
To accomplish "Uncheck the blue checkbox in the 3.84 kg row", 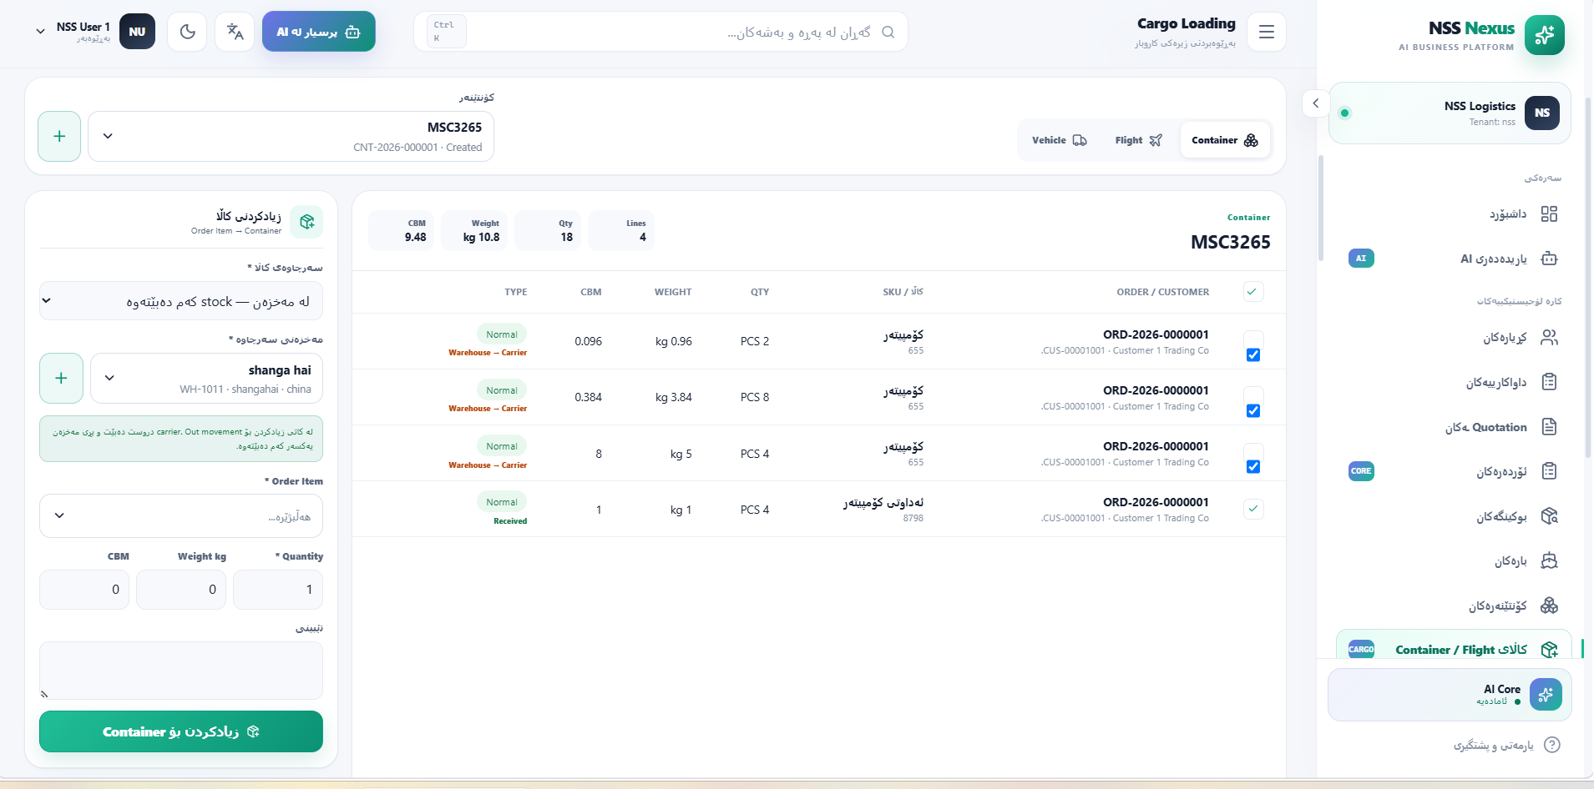I will 1253,410.
